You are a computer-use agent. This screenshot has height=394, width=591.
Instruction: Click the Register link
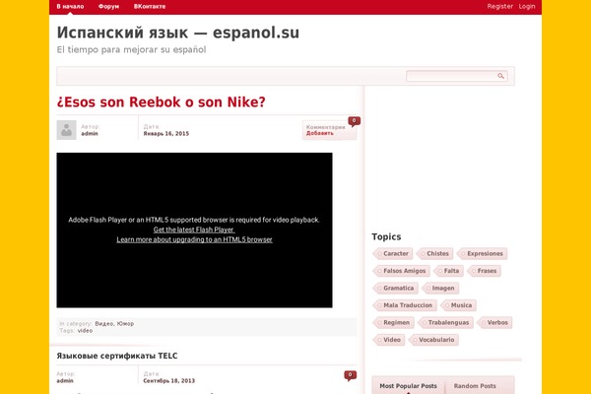[x=499, y=7]
